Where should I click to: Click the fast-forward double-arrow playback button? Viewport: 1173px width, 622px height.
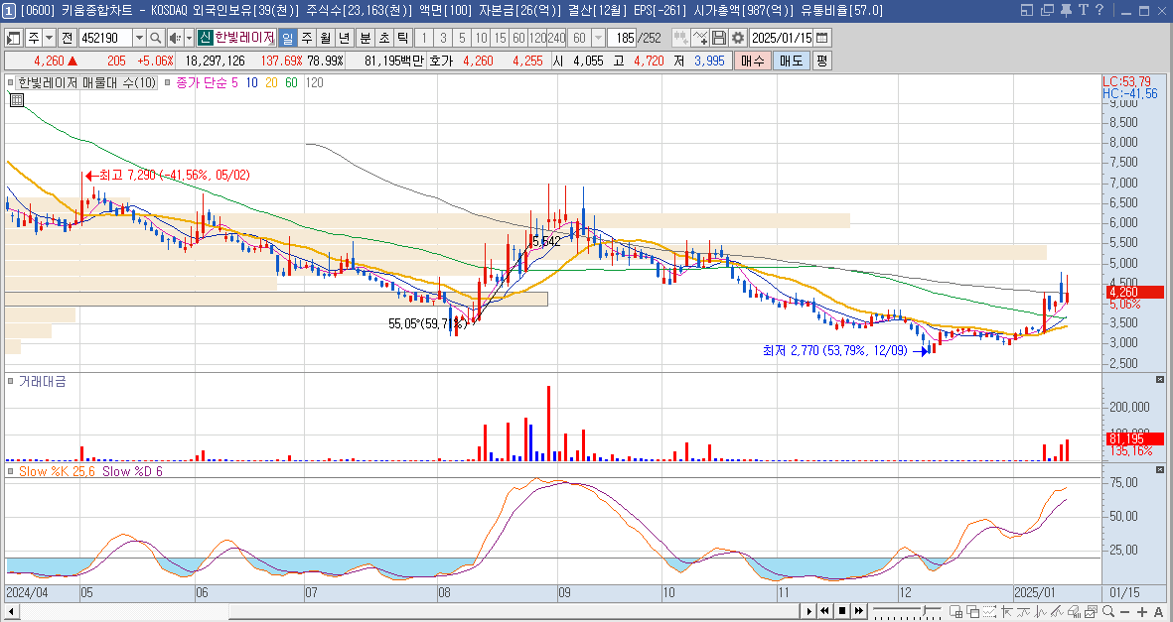pyautogui.click(x=859, y=611)
